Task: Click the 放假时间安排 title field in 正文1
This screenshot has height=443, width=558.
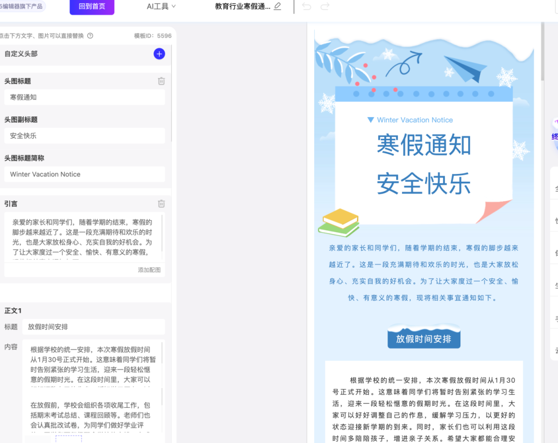Action: tap(94, 327)
